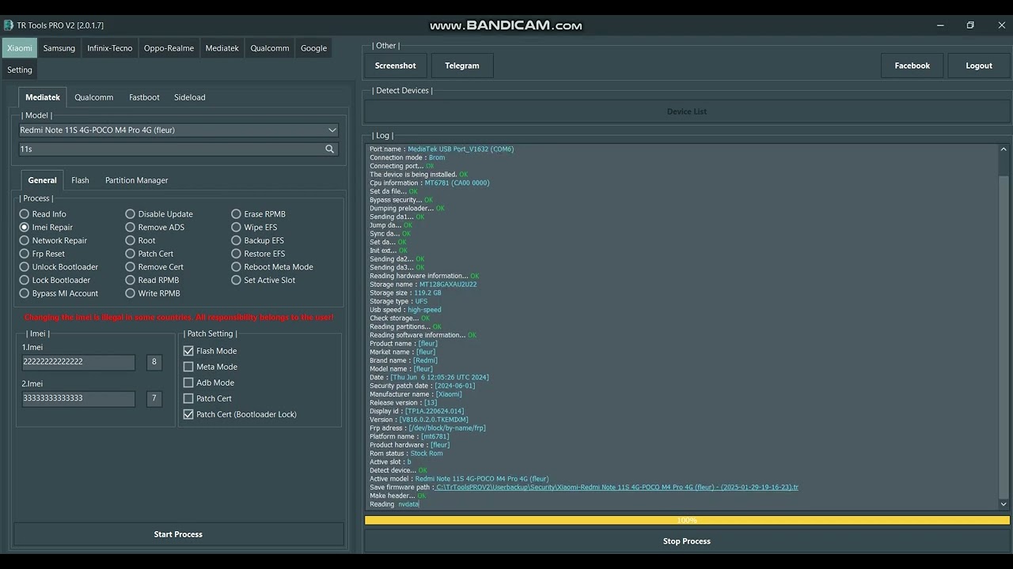Viewport: 1013px width, 569px height.
Task: Switch to the Xiaomi brand tab
Action: [20, 48]
